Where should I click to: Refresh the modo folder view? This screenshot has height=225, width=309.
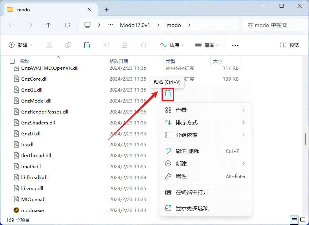point(67,25)
